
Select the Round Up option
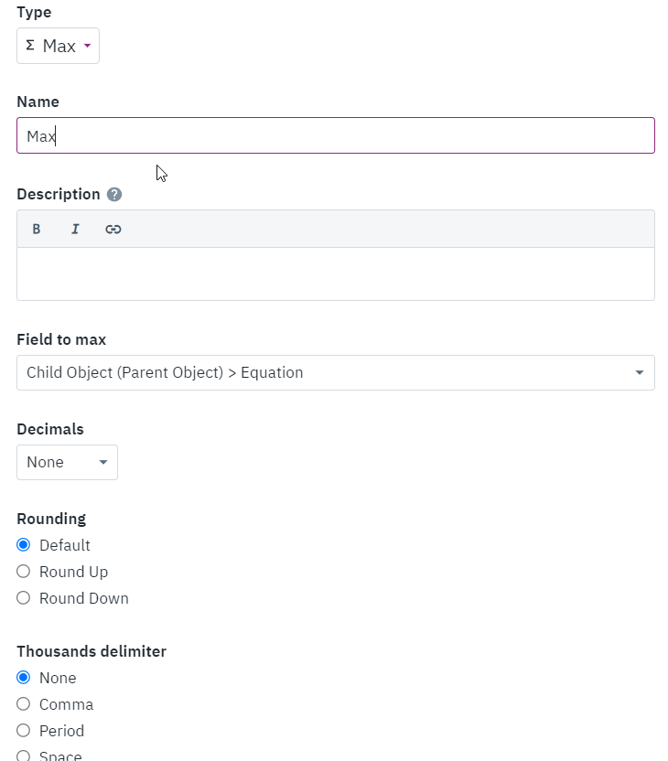(x=24, y=572)
